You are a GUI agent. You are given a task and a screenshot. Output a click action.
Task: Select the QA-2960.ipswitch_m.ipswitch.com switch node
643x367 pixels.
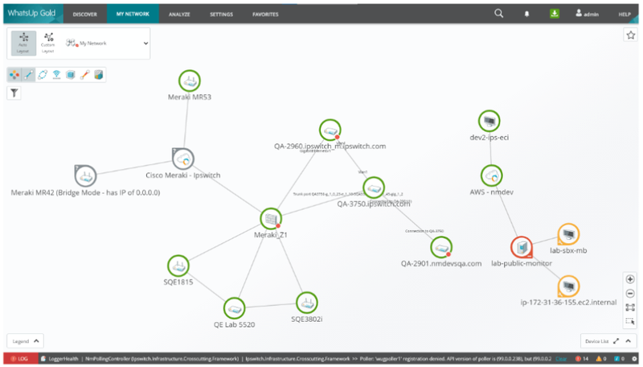pyautogui.click(x=330, y=130)
